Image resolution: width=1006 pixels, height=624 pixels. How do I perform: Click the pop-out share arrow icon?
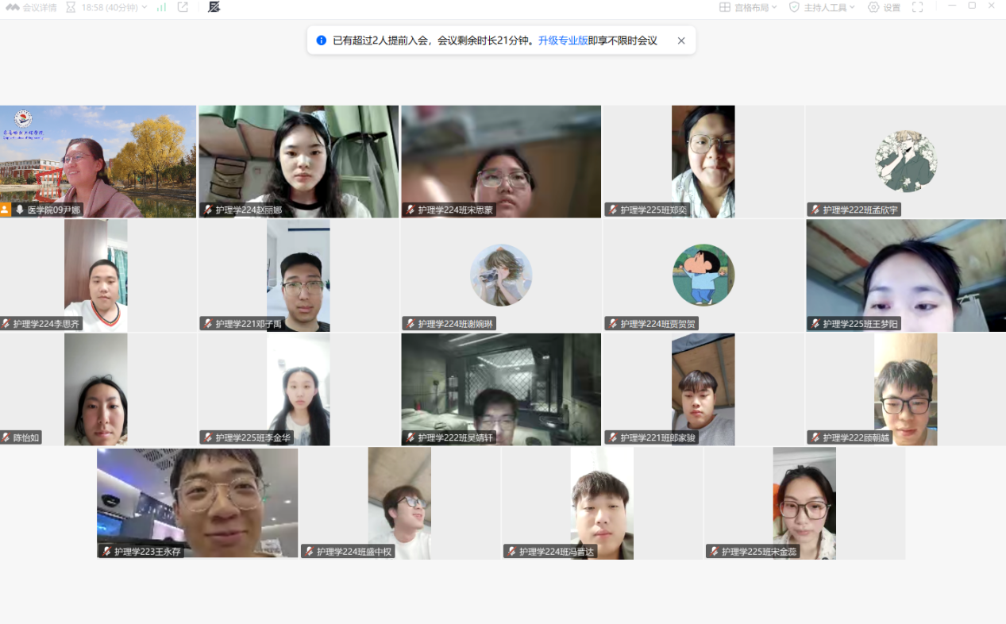(183, 7)
